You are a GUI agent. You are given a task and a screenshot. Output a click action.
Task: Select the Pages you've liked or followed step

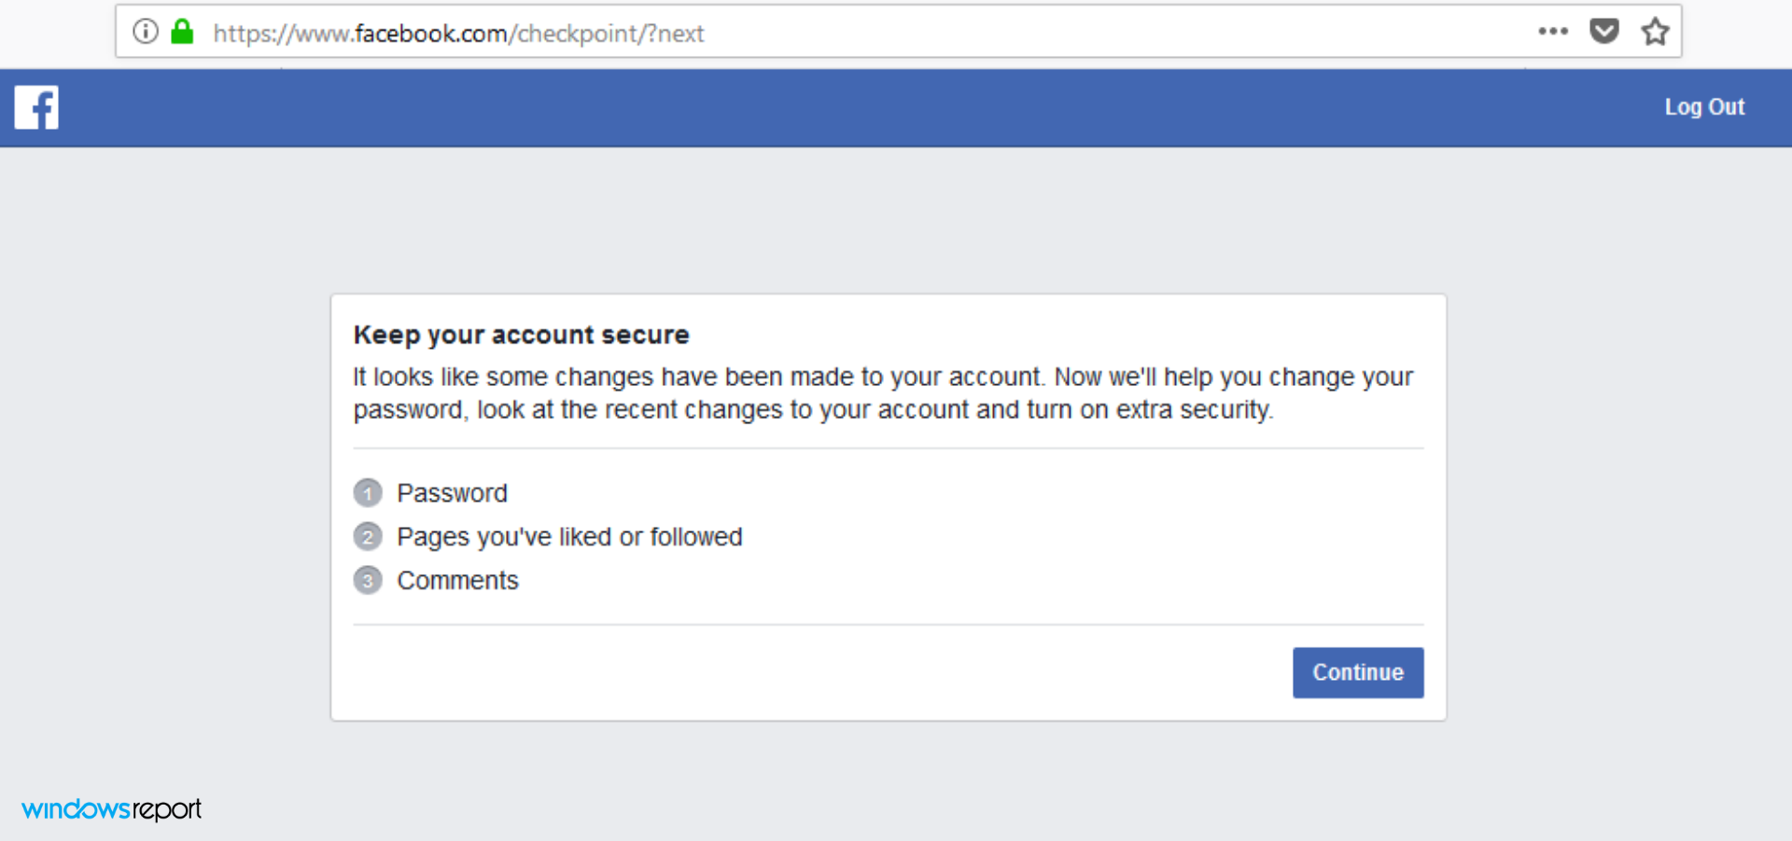569,536
